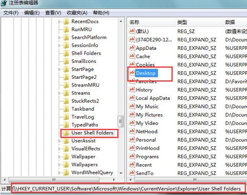Image resolution: width=247 pixels, height=195 pixels.
Task: Sort values by 类型 column header
Action: click(x=199, y=22)
